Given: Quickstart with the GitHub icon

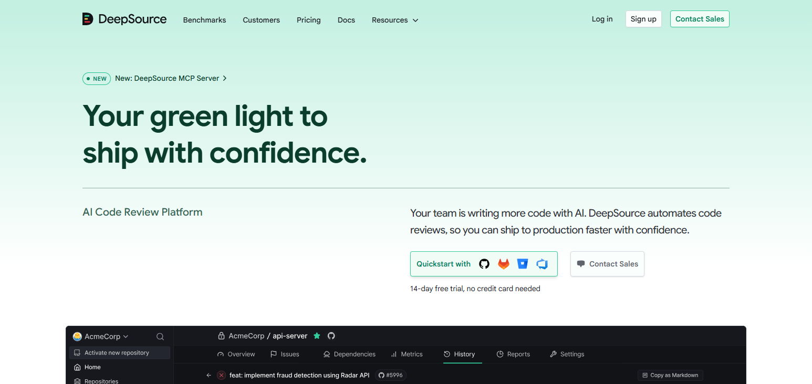Looking at the screenshot, I should click(484, 264).
